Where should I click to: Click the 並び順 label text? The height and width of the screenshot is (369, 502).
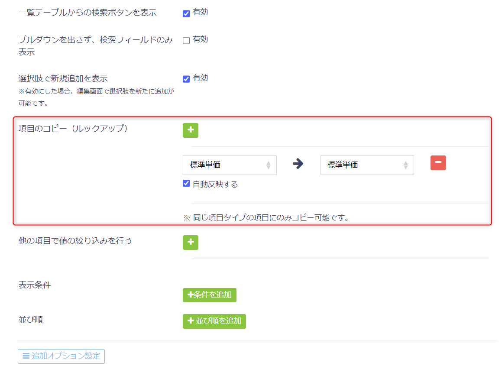(31, 320)
